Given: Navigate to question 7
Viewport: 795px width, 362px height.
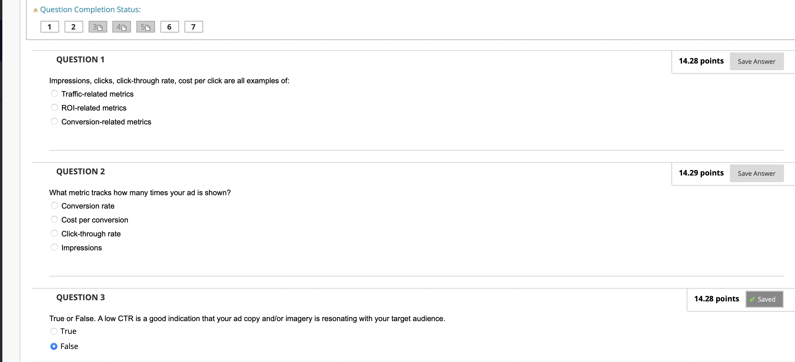Looking at the screenshot, I should pos(194,27).
